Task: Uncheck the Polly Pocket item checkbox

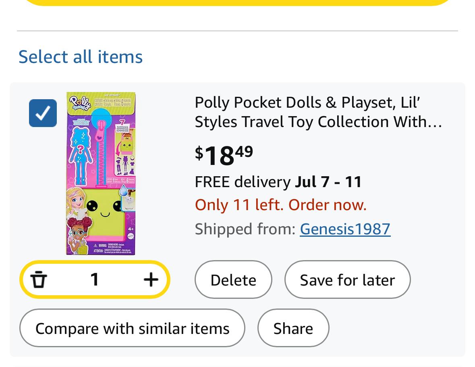Action: (43, 113)
